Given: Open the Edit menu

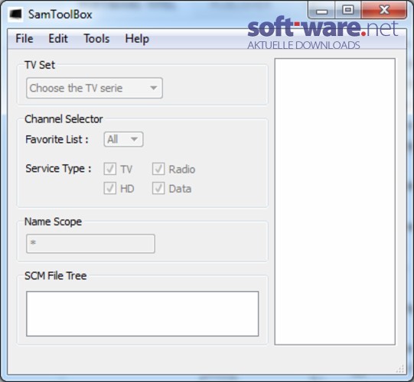Looking at the screenshot, I should 58,39.
